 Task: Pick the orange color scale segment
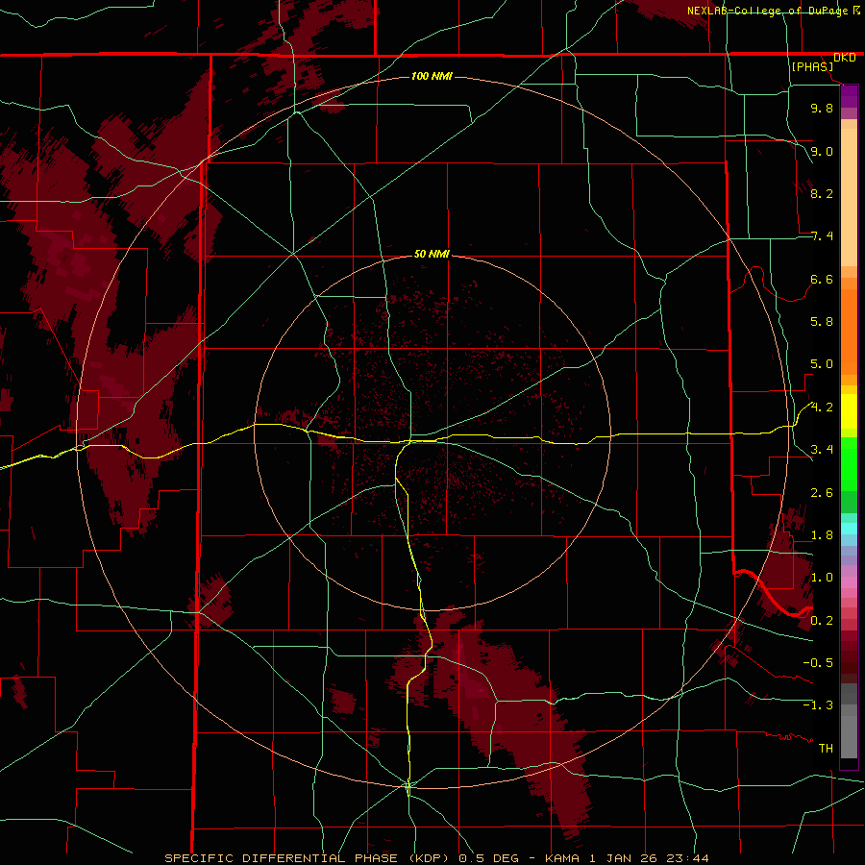pos(849,332)
